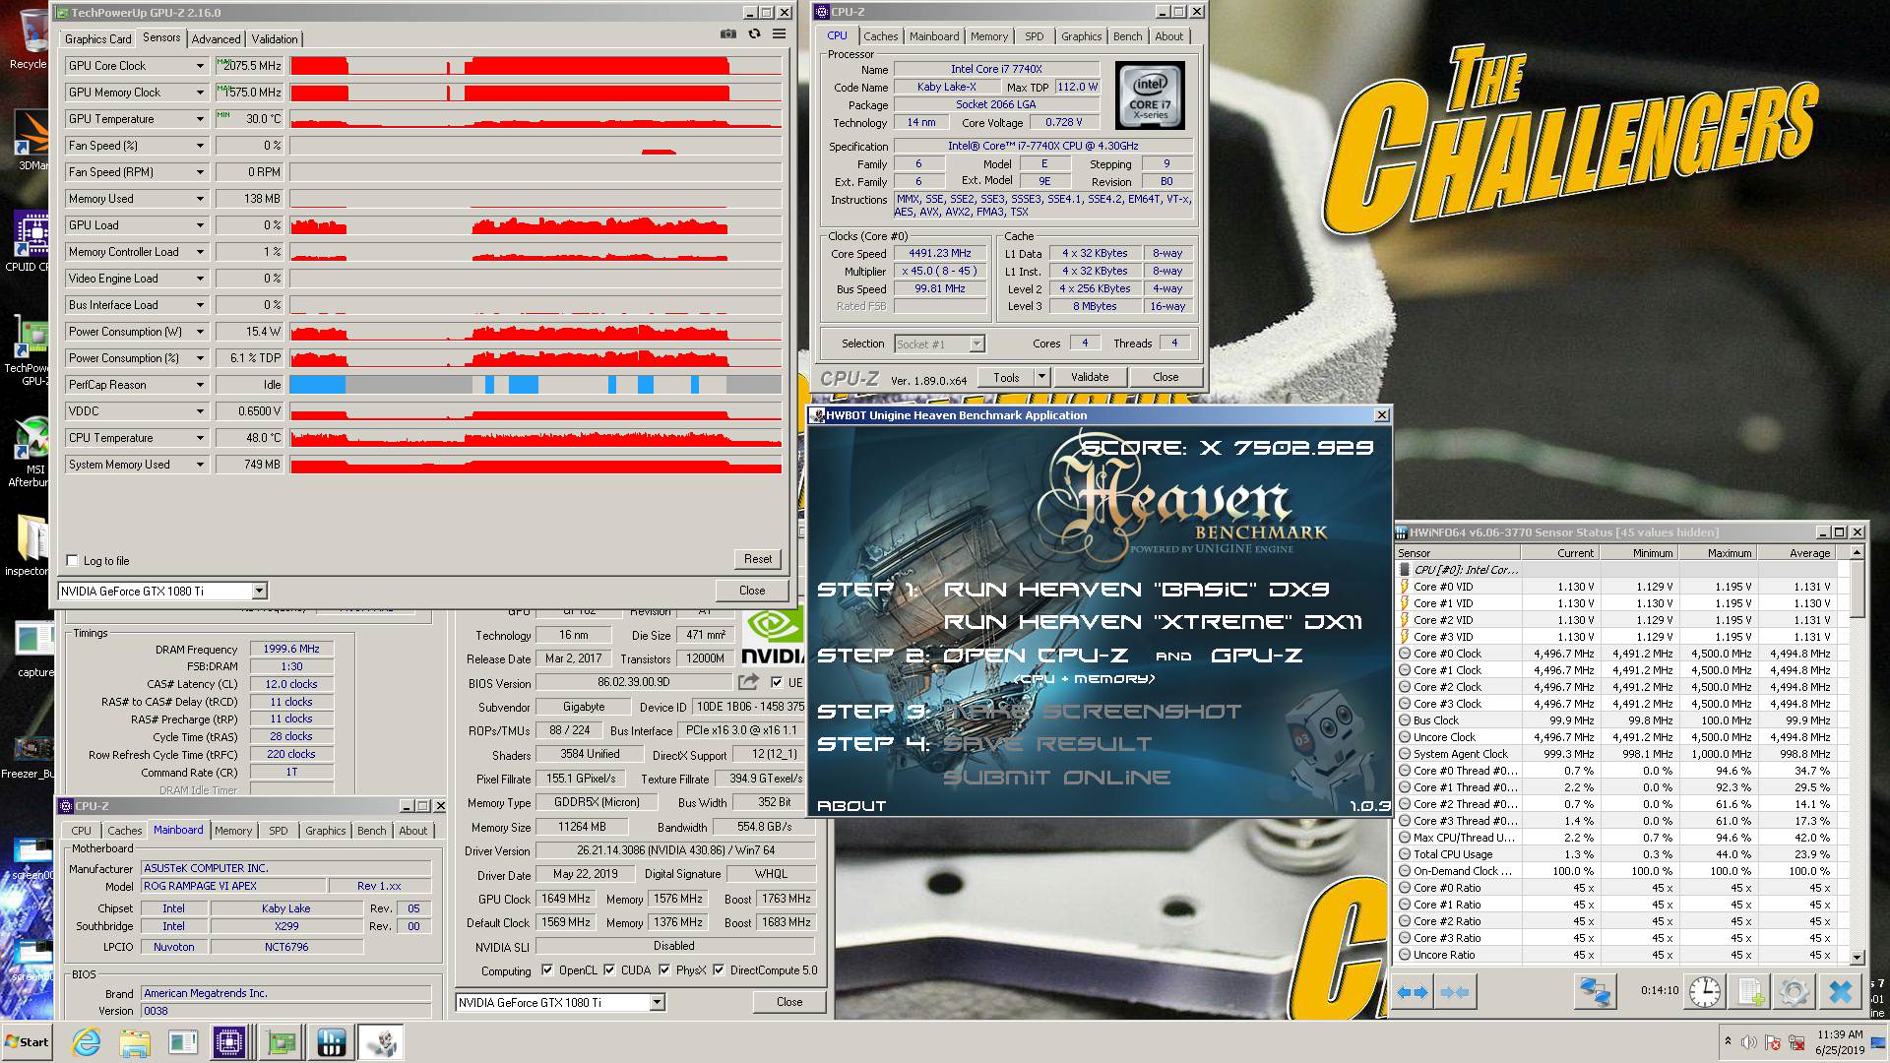Toggle the PhysX checkbox

pyautogui.click(x=664, y=969)
